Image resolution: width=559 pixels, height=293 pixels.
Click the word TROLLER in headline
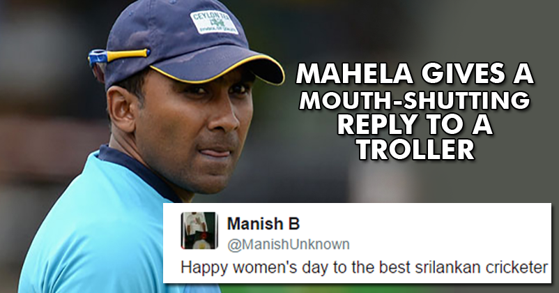[415, 150]
